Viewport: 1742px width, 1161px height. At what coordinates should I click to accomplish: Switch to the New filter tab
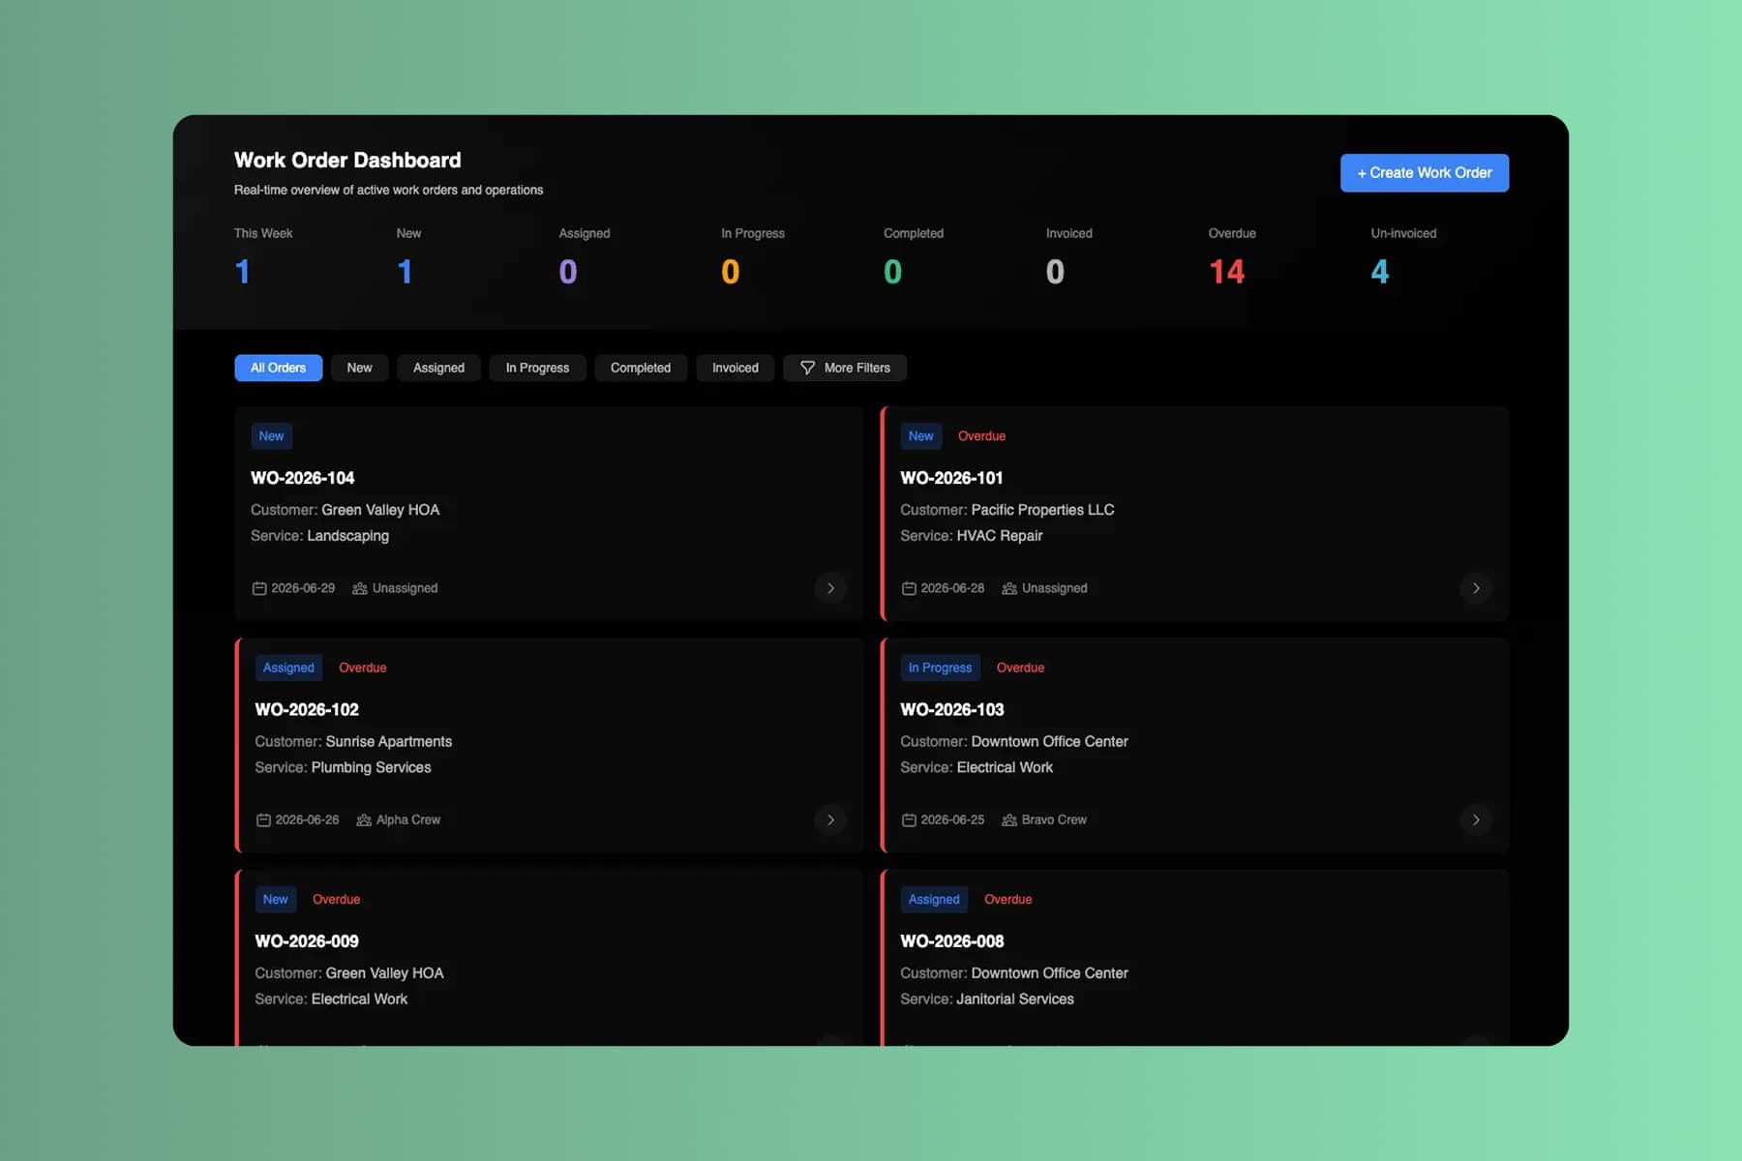coord(359,368)
